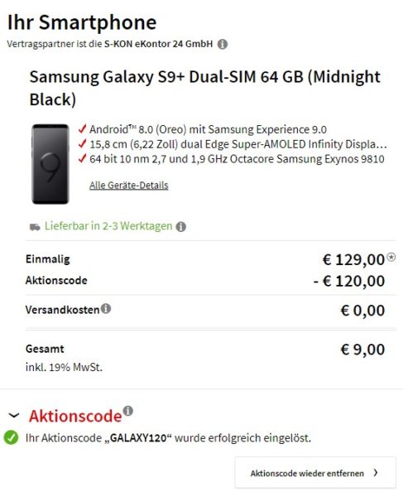Click info icon beside Lieferbar in 2-3 Werktagen

point(180,227)
